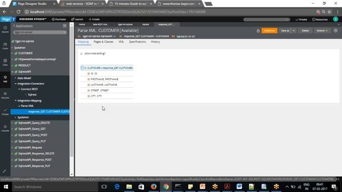Switch to the Specifications tab

137,42
